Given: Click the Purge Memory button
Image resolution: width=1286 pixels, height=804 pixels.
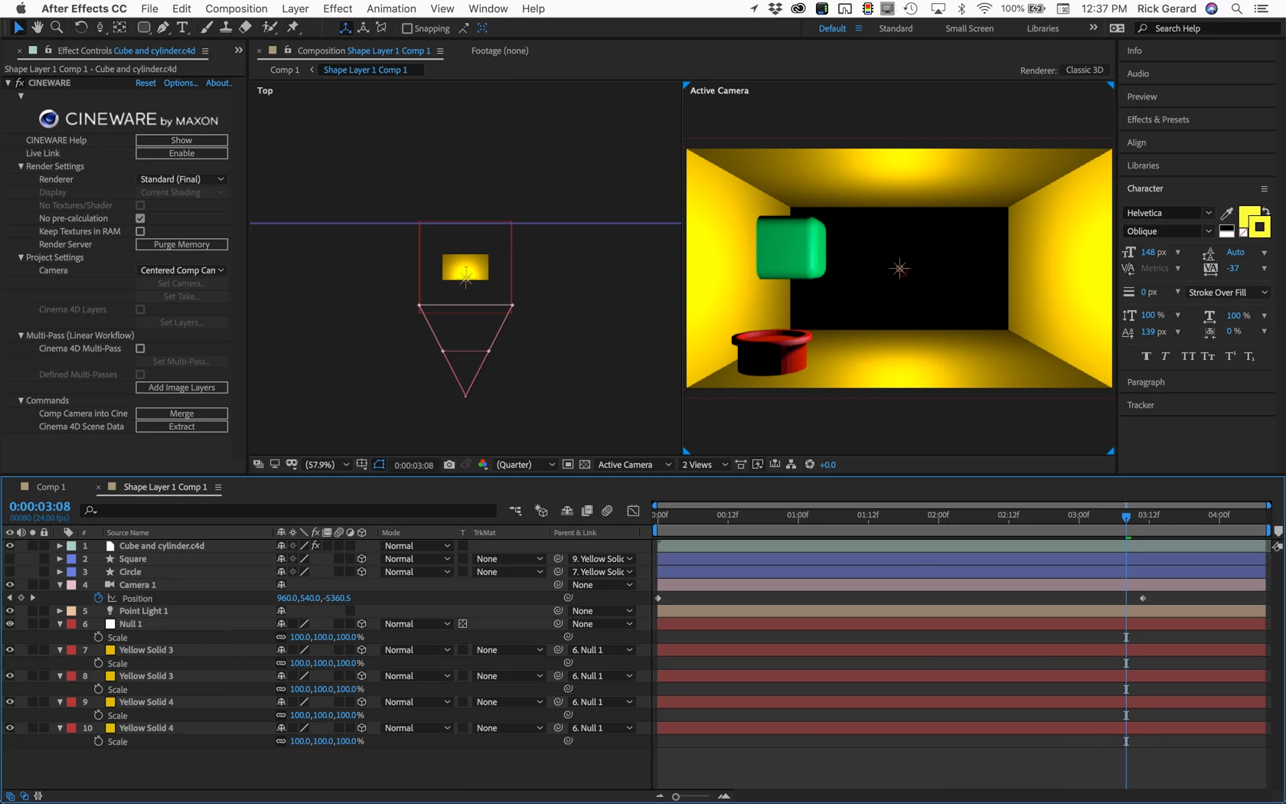Looking at the screenshot, I should (182, 244).
